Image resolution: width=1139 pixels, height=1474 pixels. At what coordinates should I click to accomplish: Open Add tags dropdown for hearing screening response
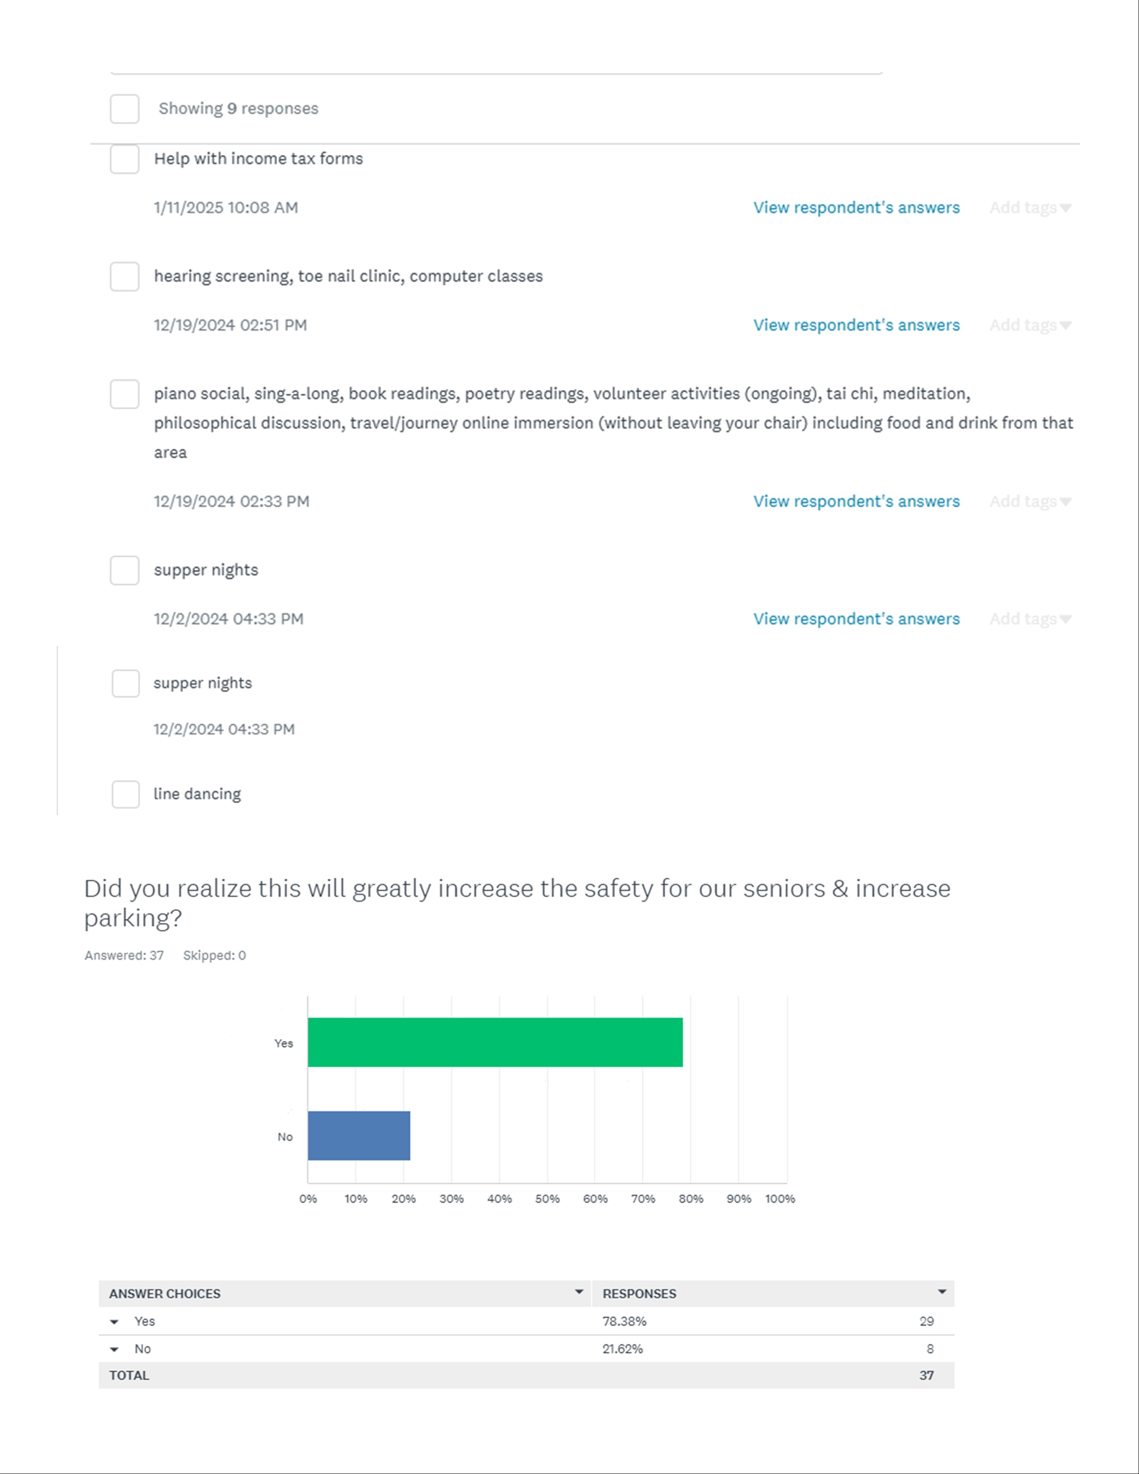click(1030, 325)
